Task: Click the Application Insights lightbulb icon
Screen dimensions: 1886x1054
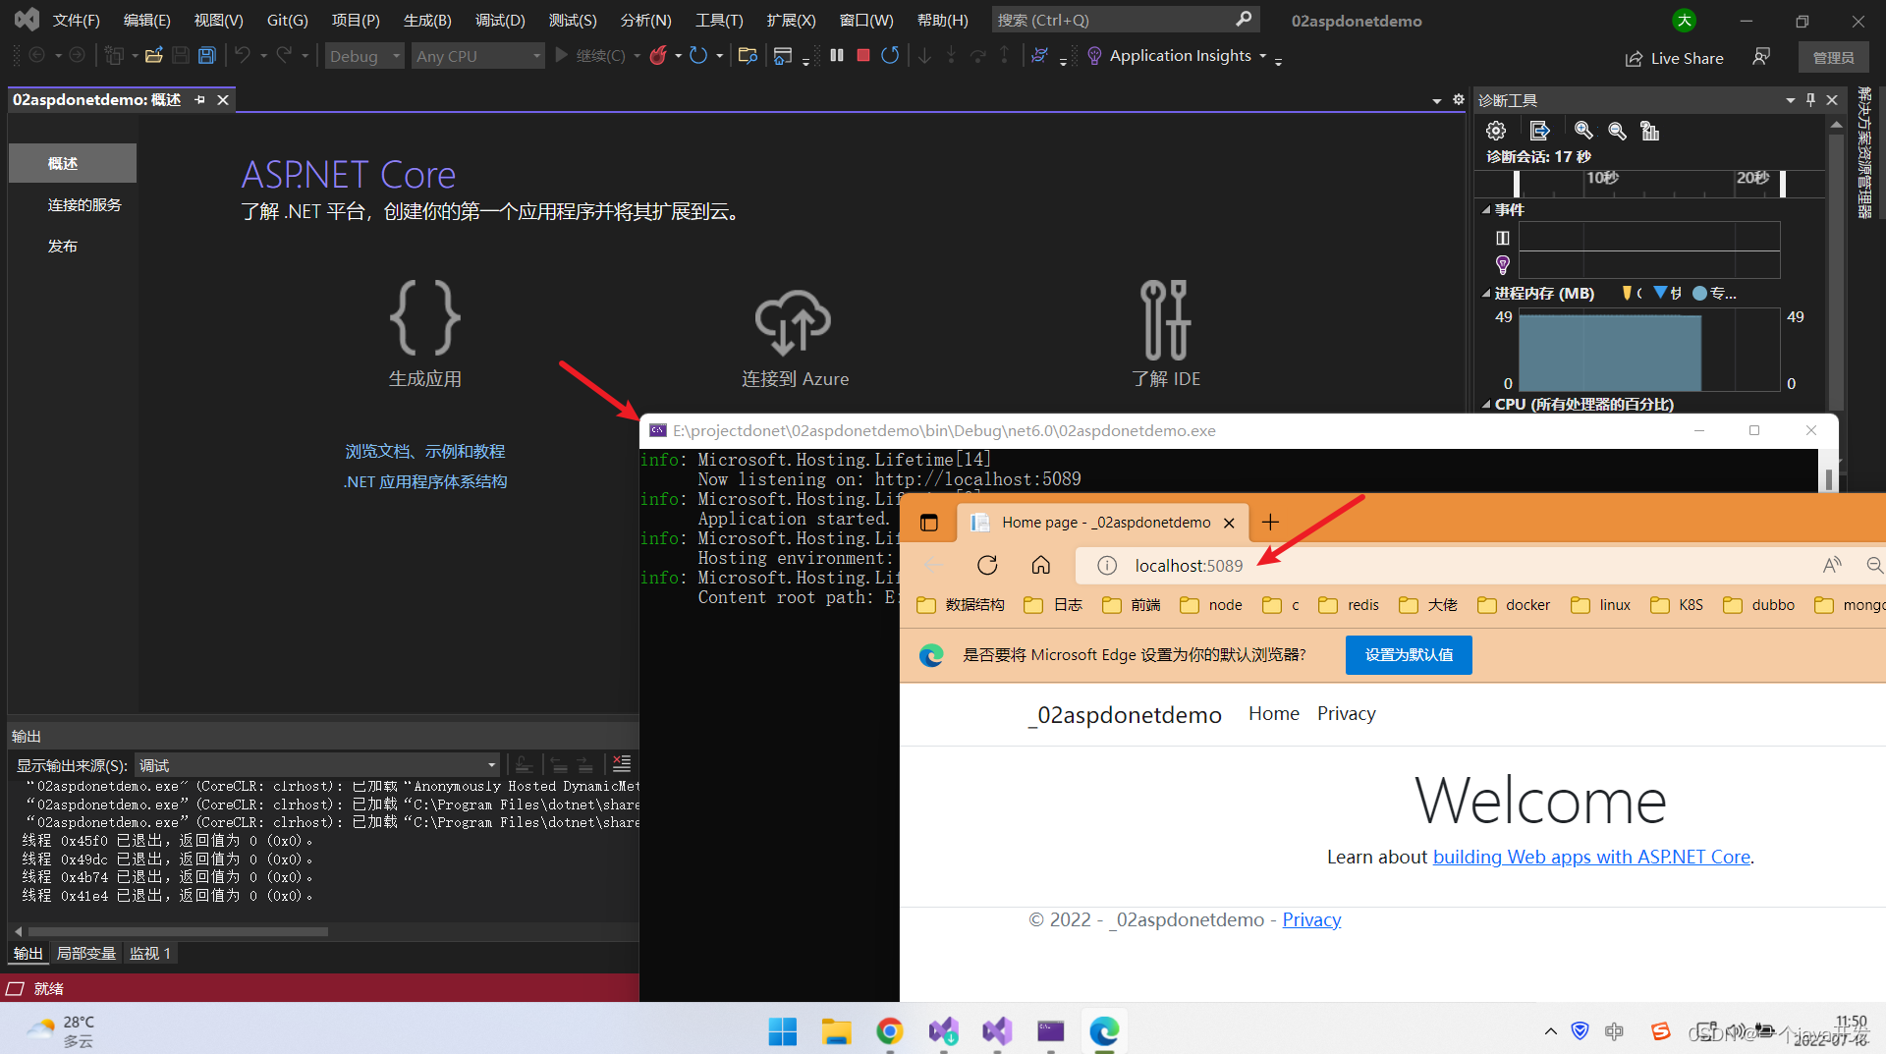Action: (x=1094, y=56)
